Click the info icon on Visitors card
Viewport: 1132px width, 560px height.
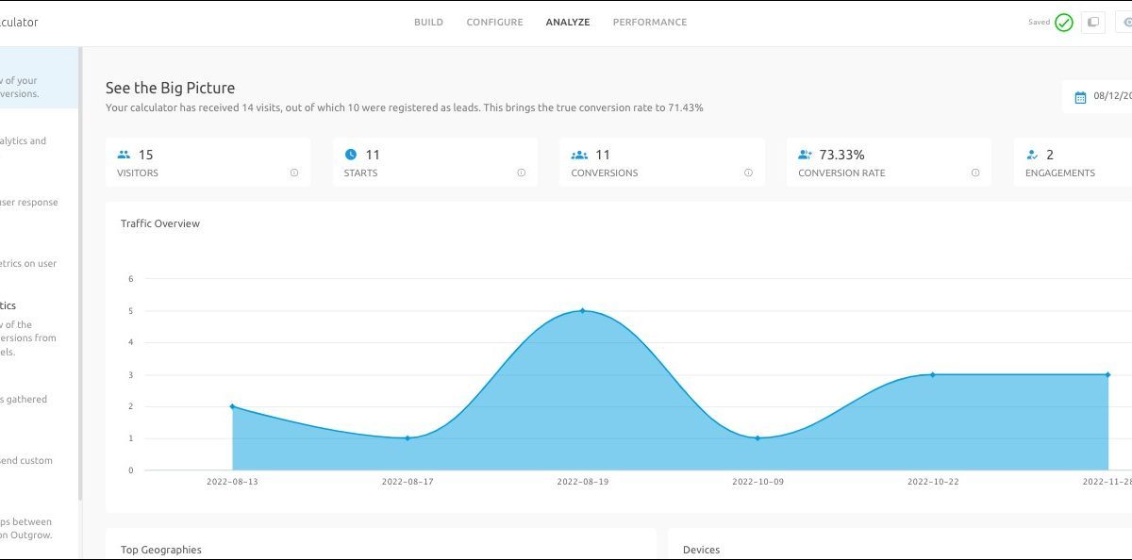294,173
